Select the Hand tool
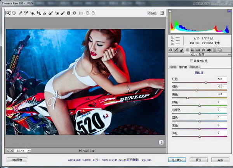Screen dimensions: 233x168 pos(14,13)
